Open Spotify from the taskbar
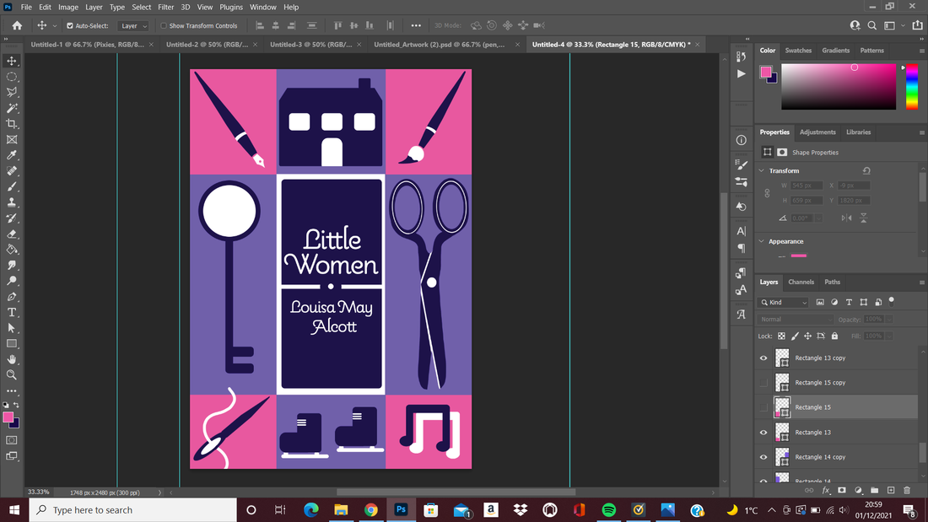Viewport: 928px width, 522px height. coord(608,510)
